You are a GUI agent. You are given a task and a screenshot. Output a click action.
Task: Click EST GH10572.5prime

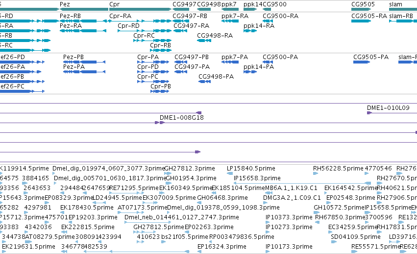click(317, 212)
